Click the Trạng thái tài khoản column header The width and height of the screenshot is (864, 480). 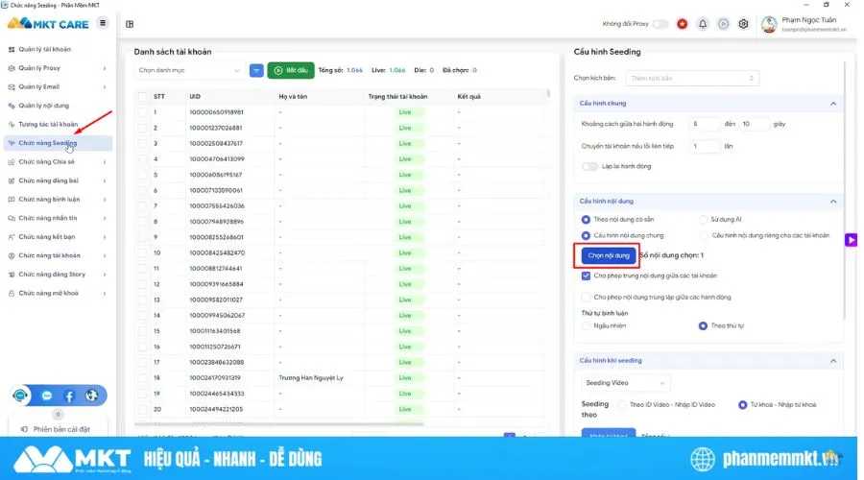pyautogui.click(x=397, y=96)
